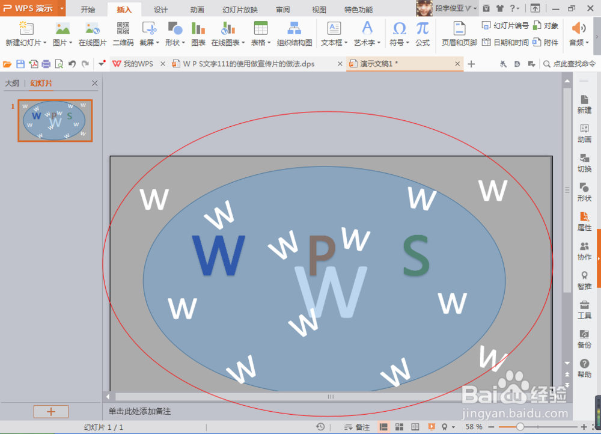Open the WPS 演示 application menu
601x434 pixels.
[x=33, y=8]
